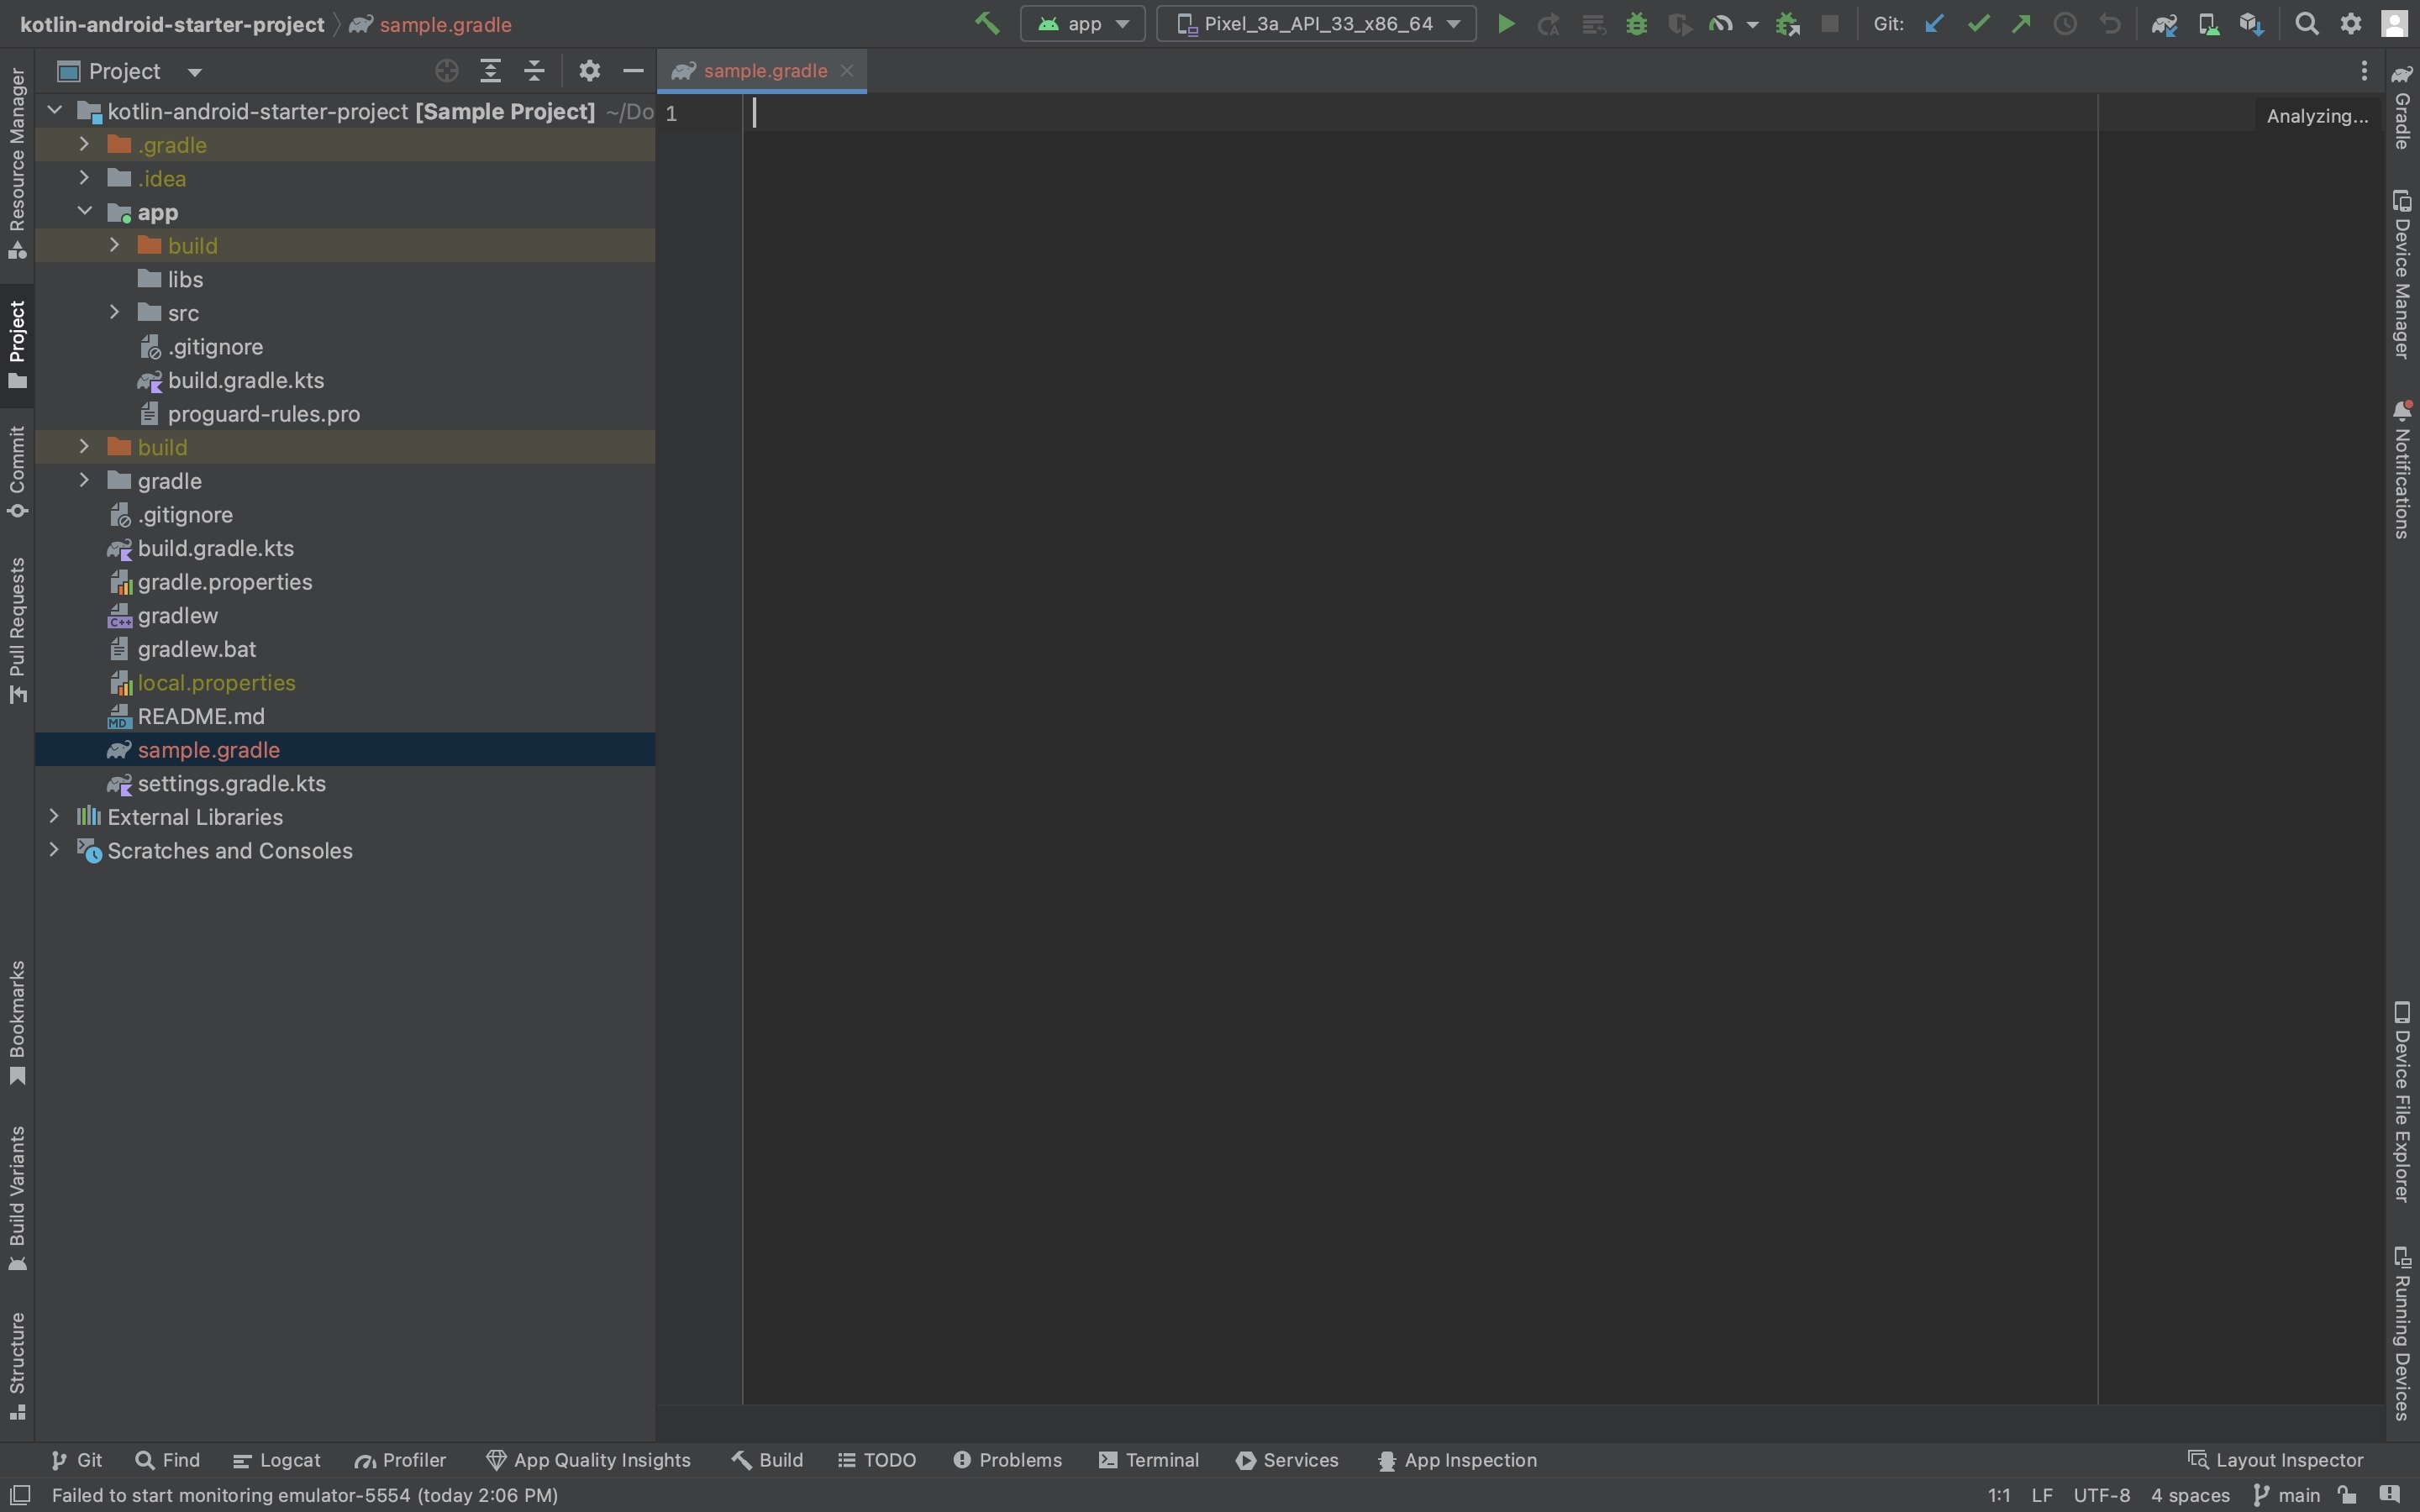The height and width of the screenshot is (1512, 2420).
Task: Select the Terminal tab
Action: [1146, 1460]
